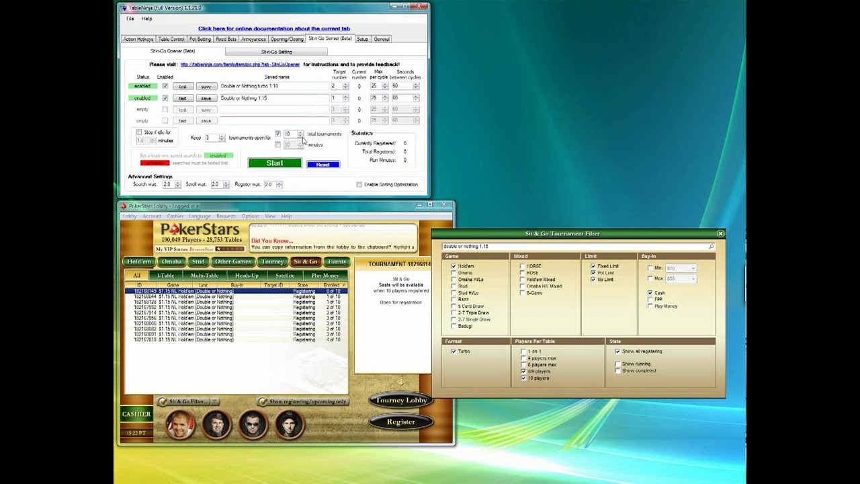
Task: Enable the Show running state checkbox
Action: coord(617,364)
